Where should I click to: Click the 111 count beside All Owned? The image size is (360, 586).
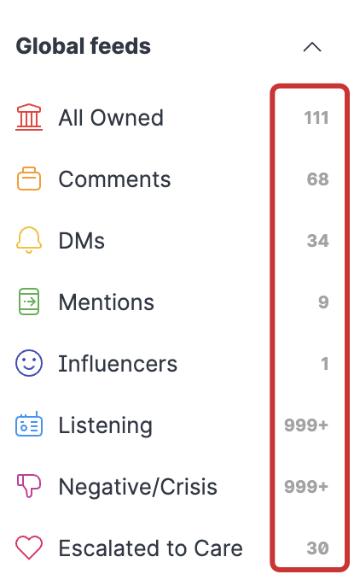click(x=316, y=118)
